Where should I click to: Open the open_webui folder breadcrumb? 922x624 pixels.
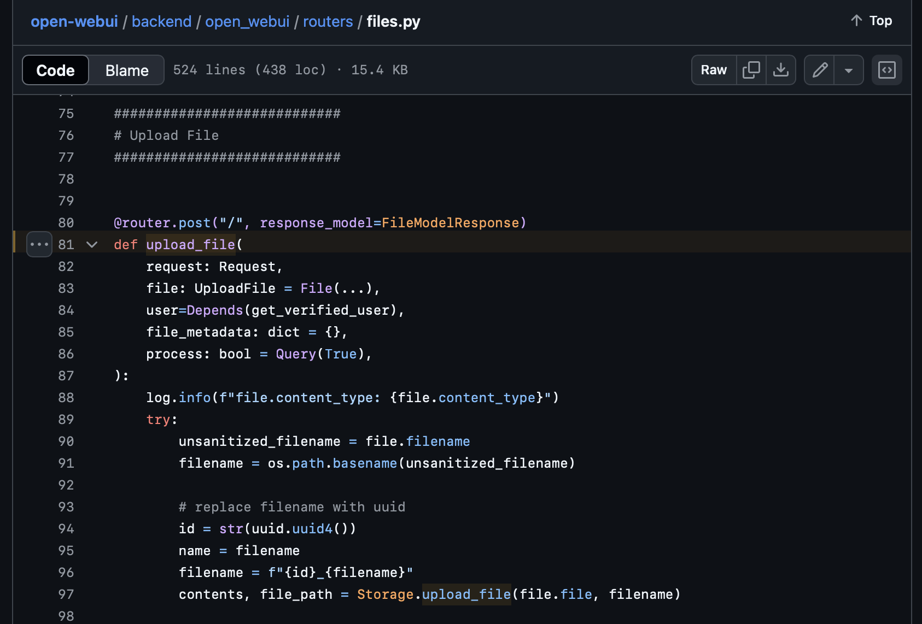click(247, 21)
